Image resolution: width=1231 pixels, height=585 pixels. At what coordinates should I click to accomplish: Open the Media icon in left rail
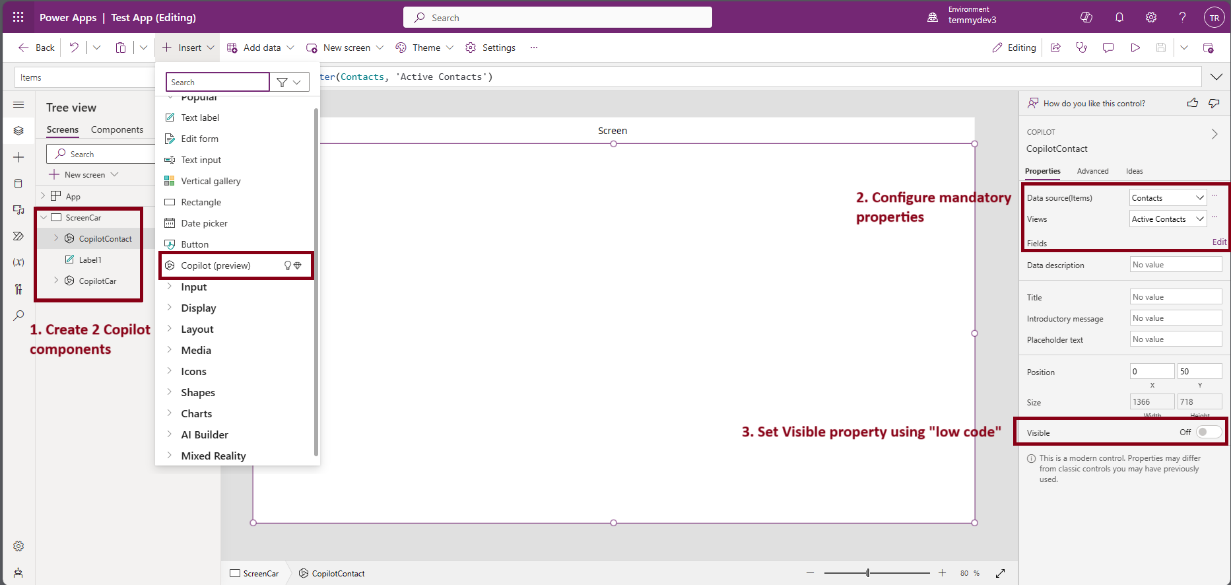click(18, 210)
